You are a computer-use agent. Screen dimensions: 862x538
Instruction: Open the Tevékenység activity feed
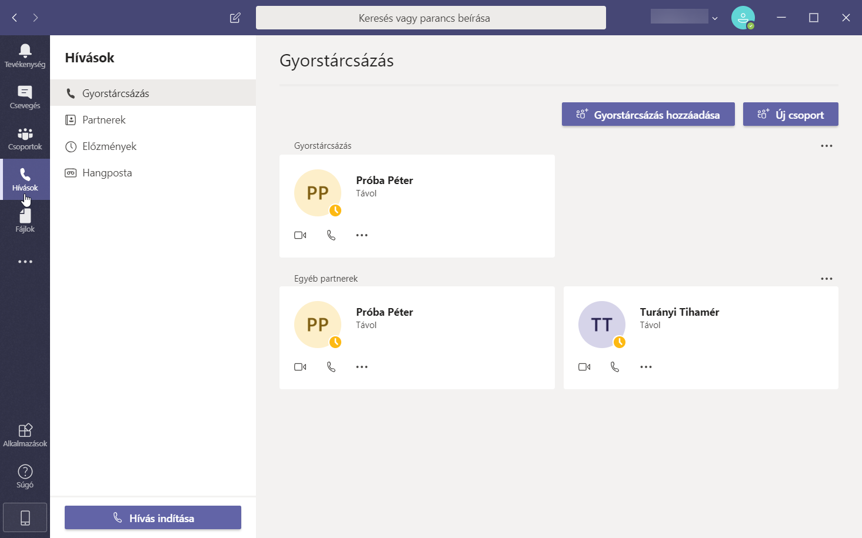pos(25,56)
